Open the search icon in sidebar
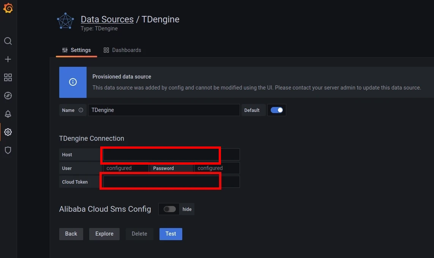Image resolution: width=434 pixels, height=258 pixels. 8,41
